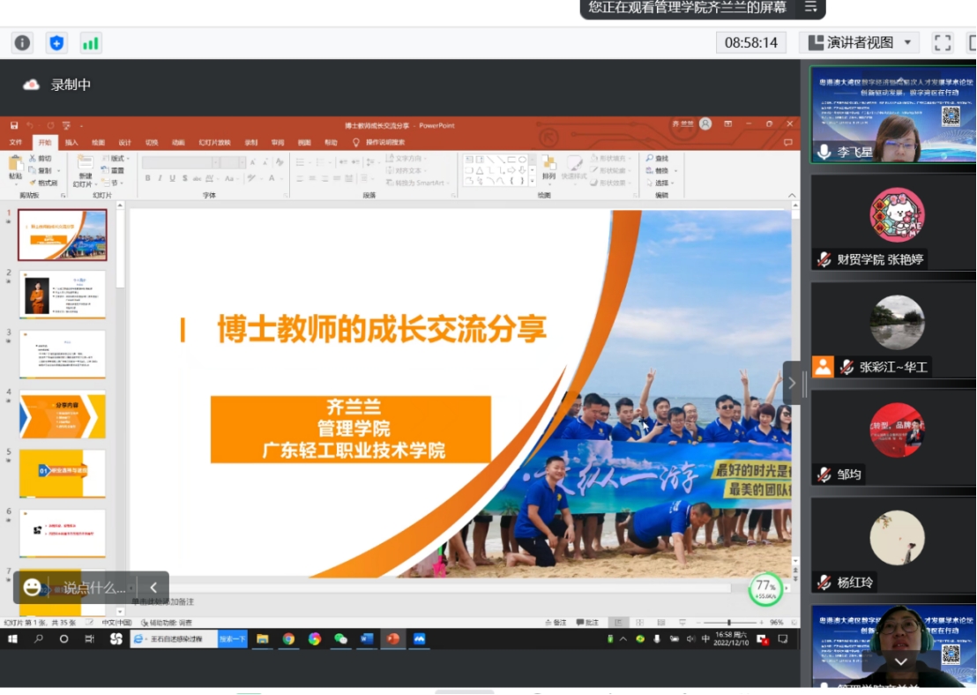This screenshot has width=977, height=695.
Task: Open the hamburger menu beside sharing notice
Action: pyautogui.click(x=809, y=7)
